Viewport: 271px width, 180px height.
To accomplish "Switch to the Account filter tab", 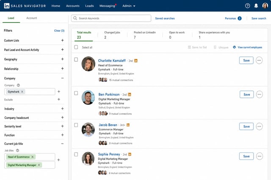I will click(x=32, y=18).
